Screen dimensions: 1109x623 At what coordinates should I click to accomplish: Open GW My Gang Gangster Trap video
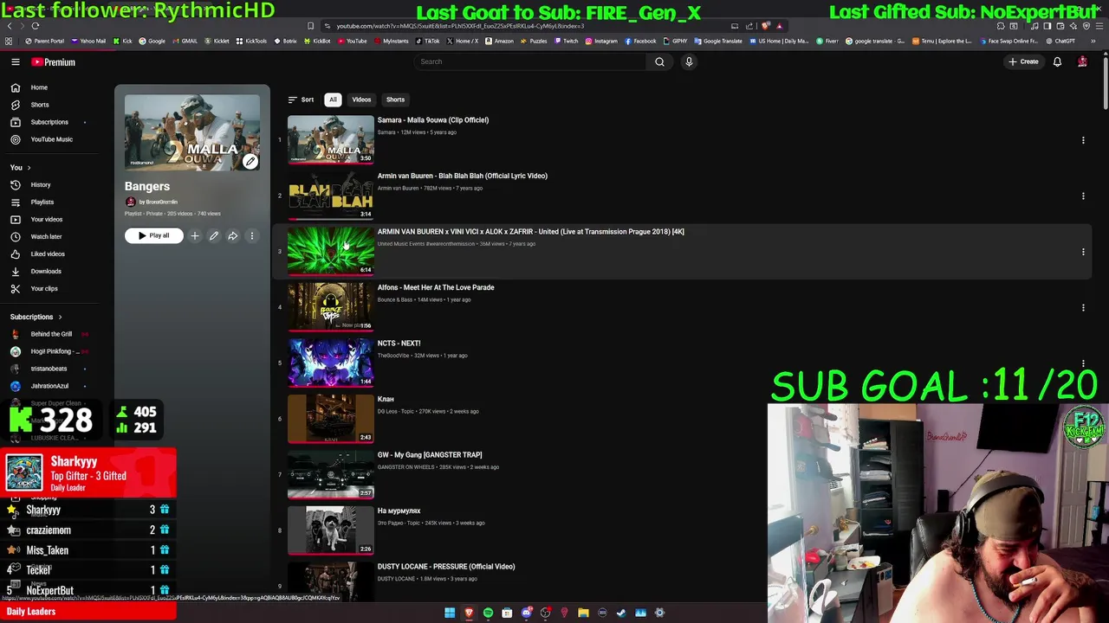click(x=430, y=455)
